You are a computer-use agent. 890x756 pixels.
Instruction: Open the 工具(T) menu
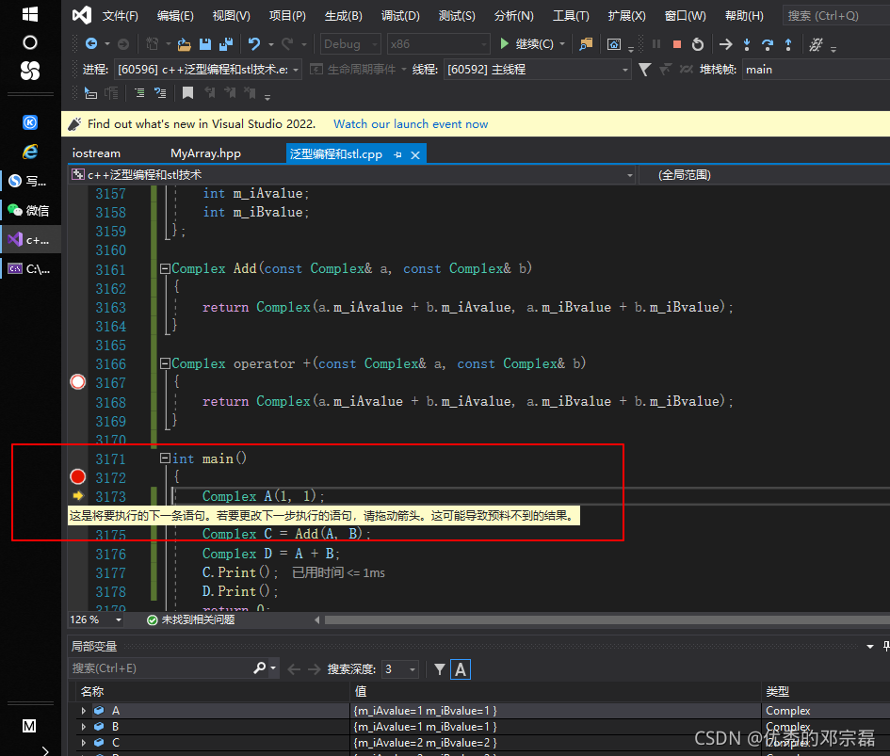click(x=571, y=15)
